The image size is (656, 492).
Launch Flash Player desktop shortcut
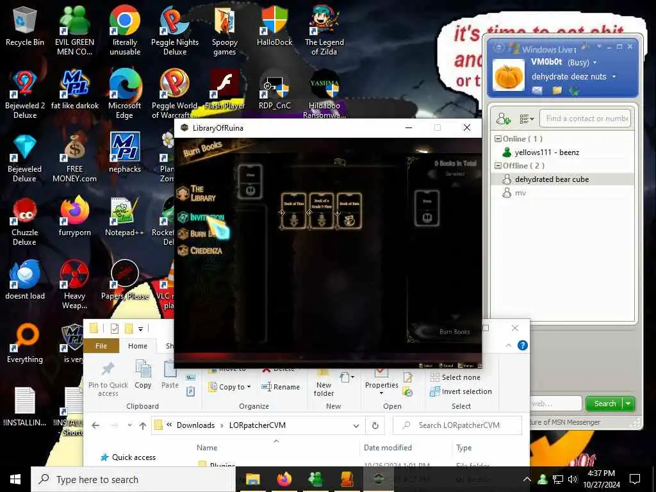pos(225,90)
